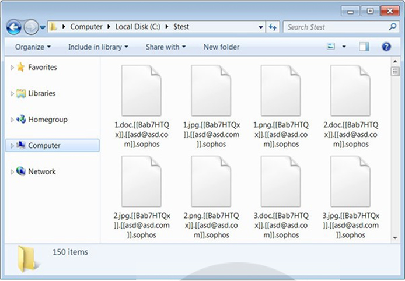This screenshot has width=405, height=281.
Task: Close the Explorer window
Action: pyautogui.click(x=390, y=11)
